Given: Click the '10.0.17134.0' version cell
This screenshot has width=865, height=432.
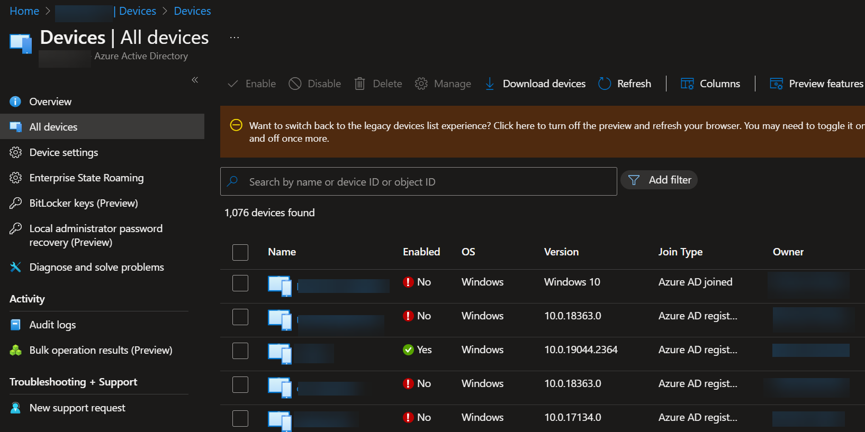Looking at the screenshot, I should 573,417.
